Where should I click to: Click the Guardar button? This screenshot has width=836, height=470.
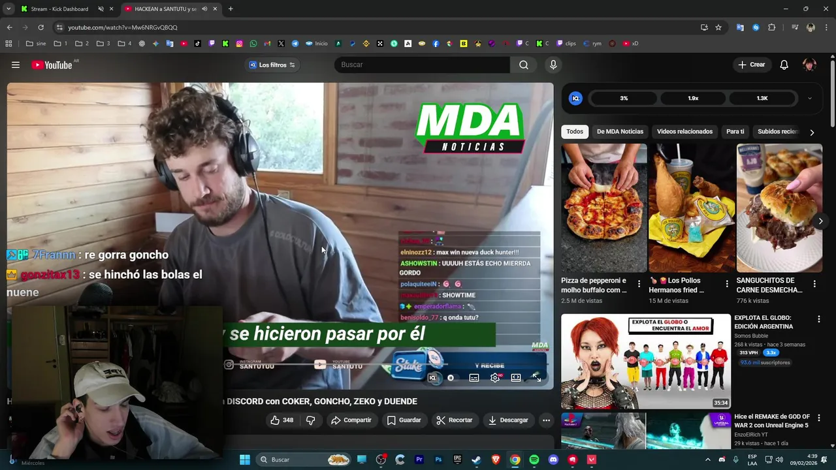404,420
